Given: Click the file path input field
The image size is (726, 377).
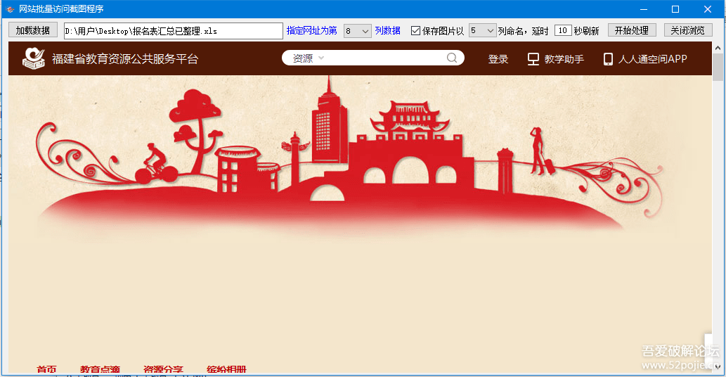Looking at the screenshot, I should (x=173, y=31).
